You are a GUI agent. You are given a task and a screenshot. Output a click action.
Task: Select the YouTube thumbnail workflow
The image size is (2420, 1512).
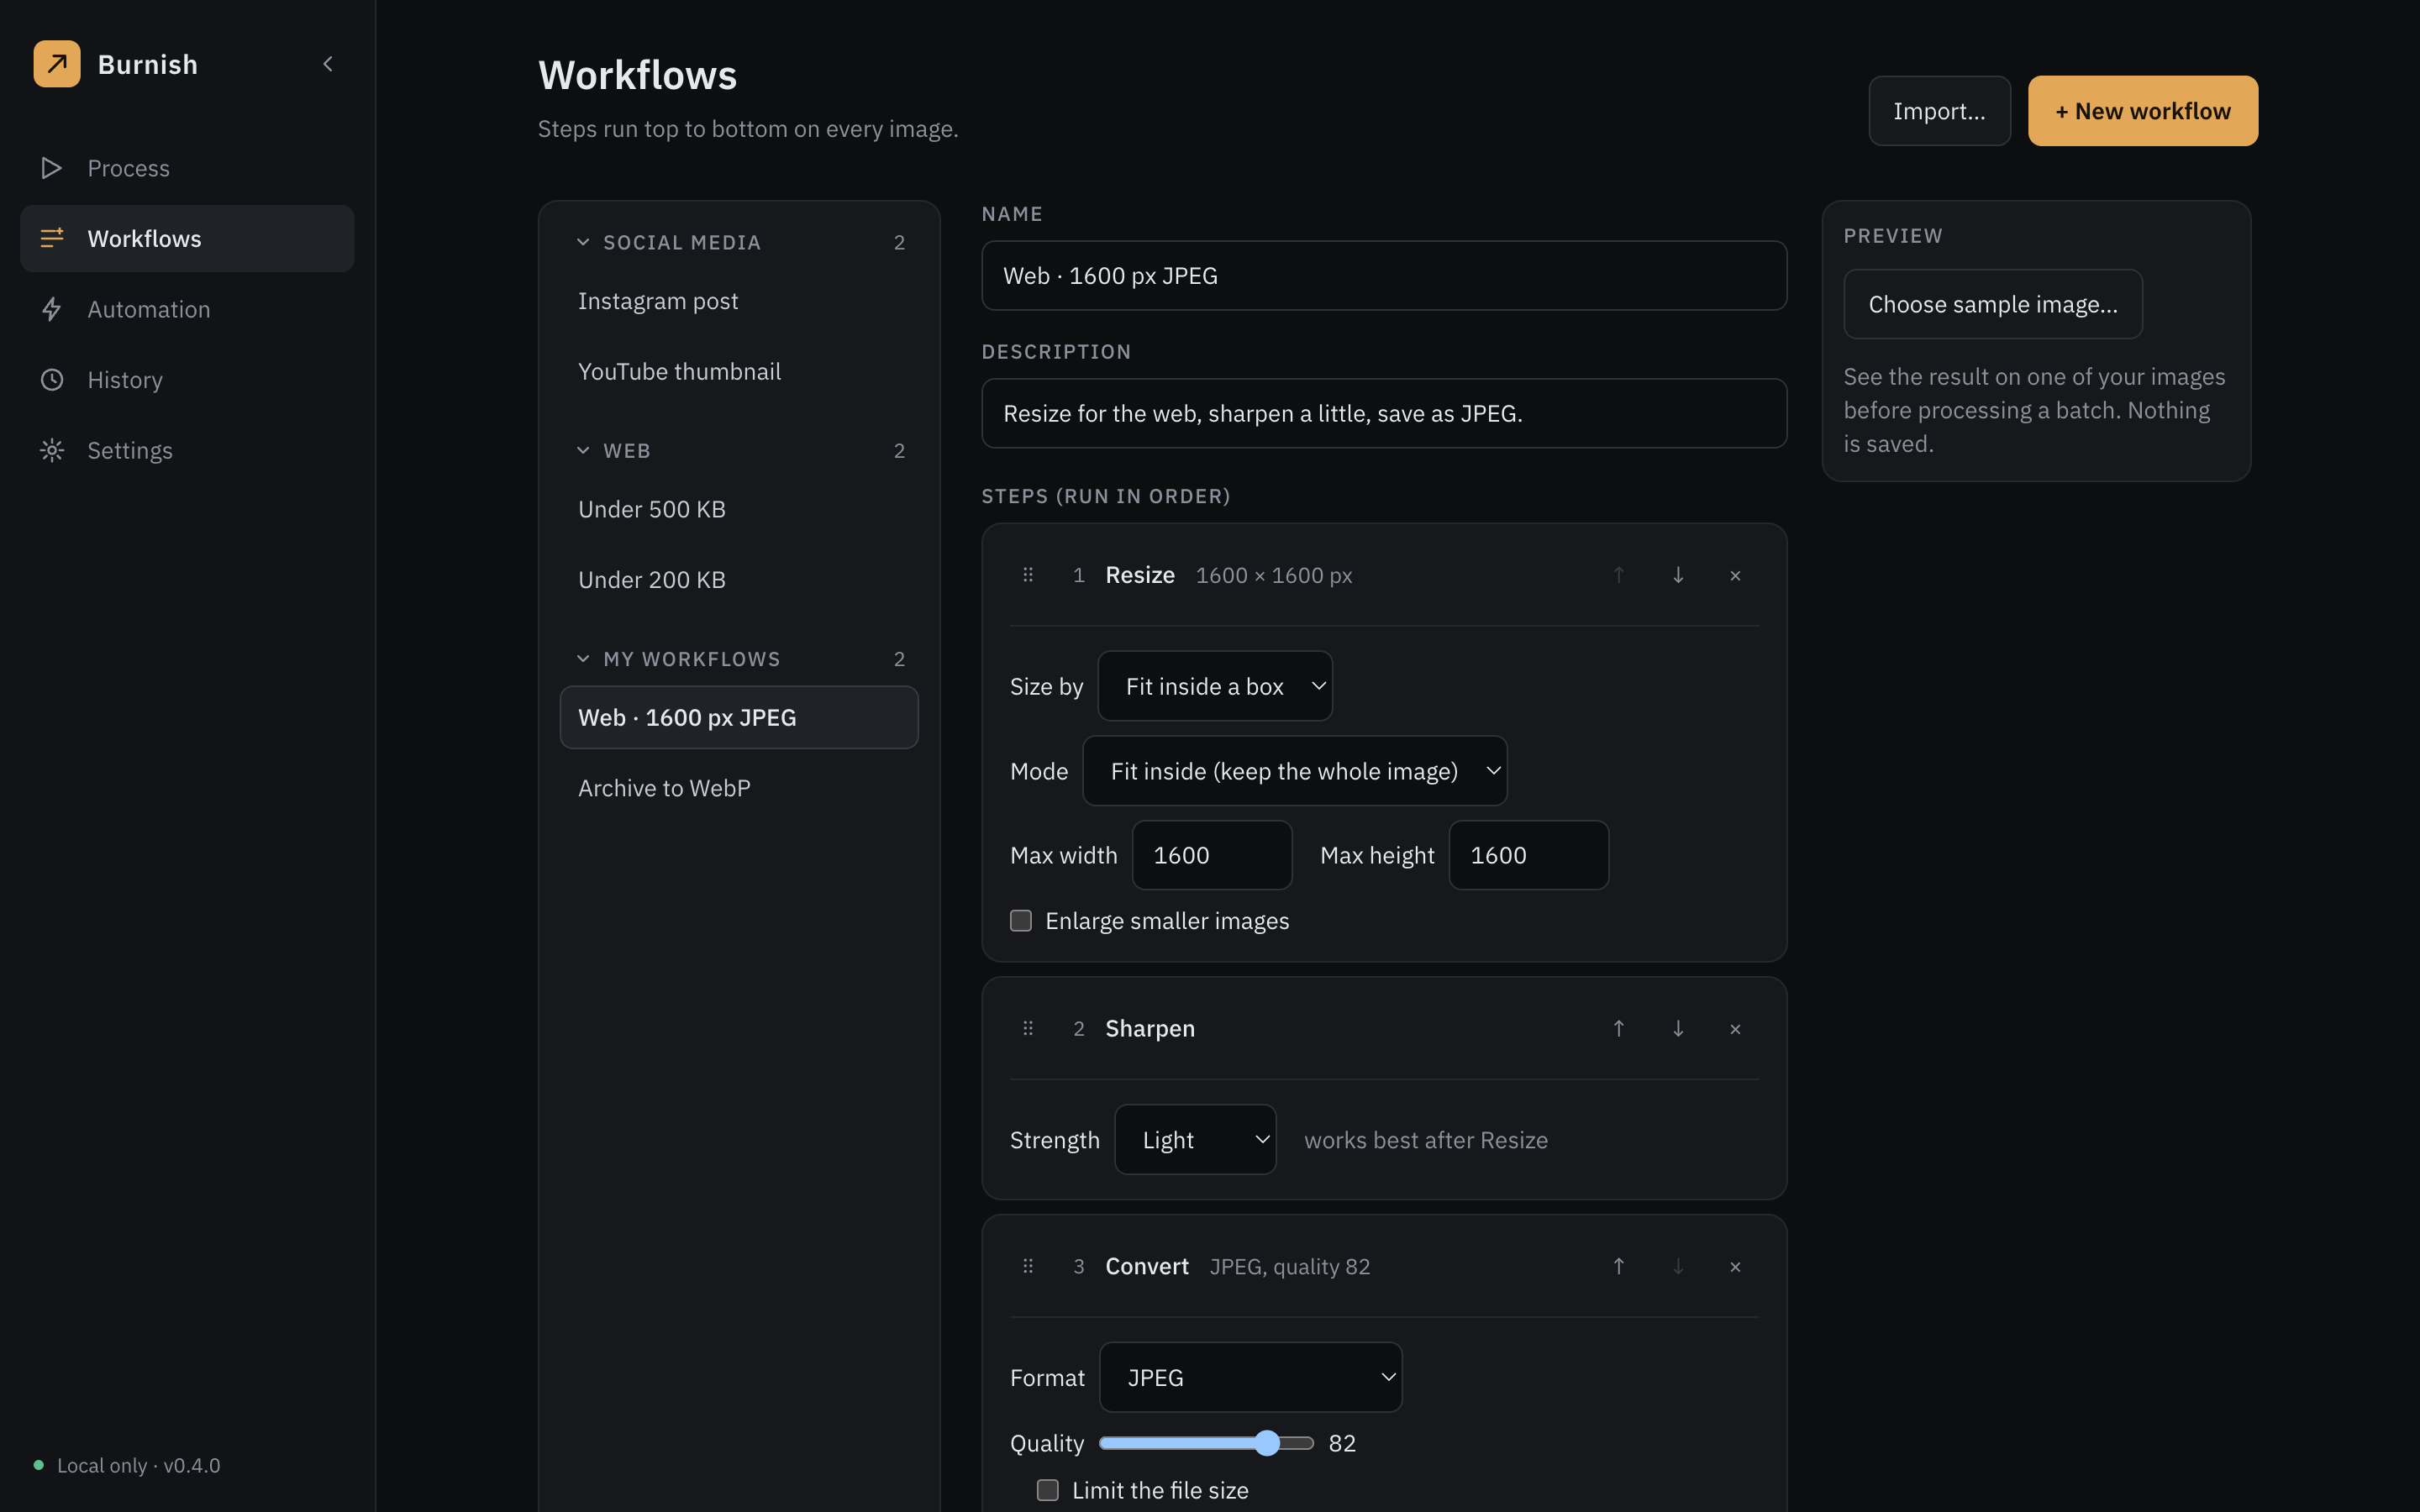[x=739, y=371]
